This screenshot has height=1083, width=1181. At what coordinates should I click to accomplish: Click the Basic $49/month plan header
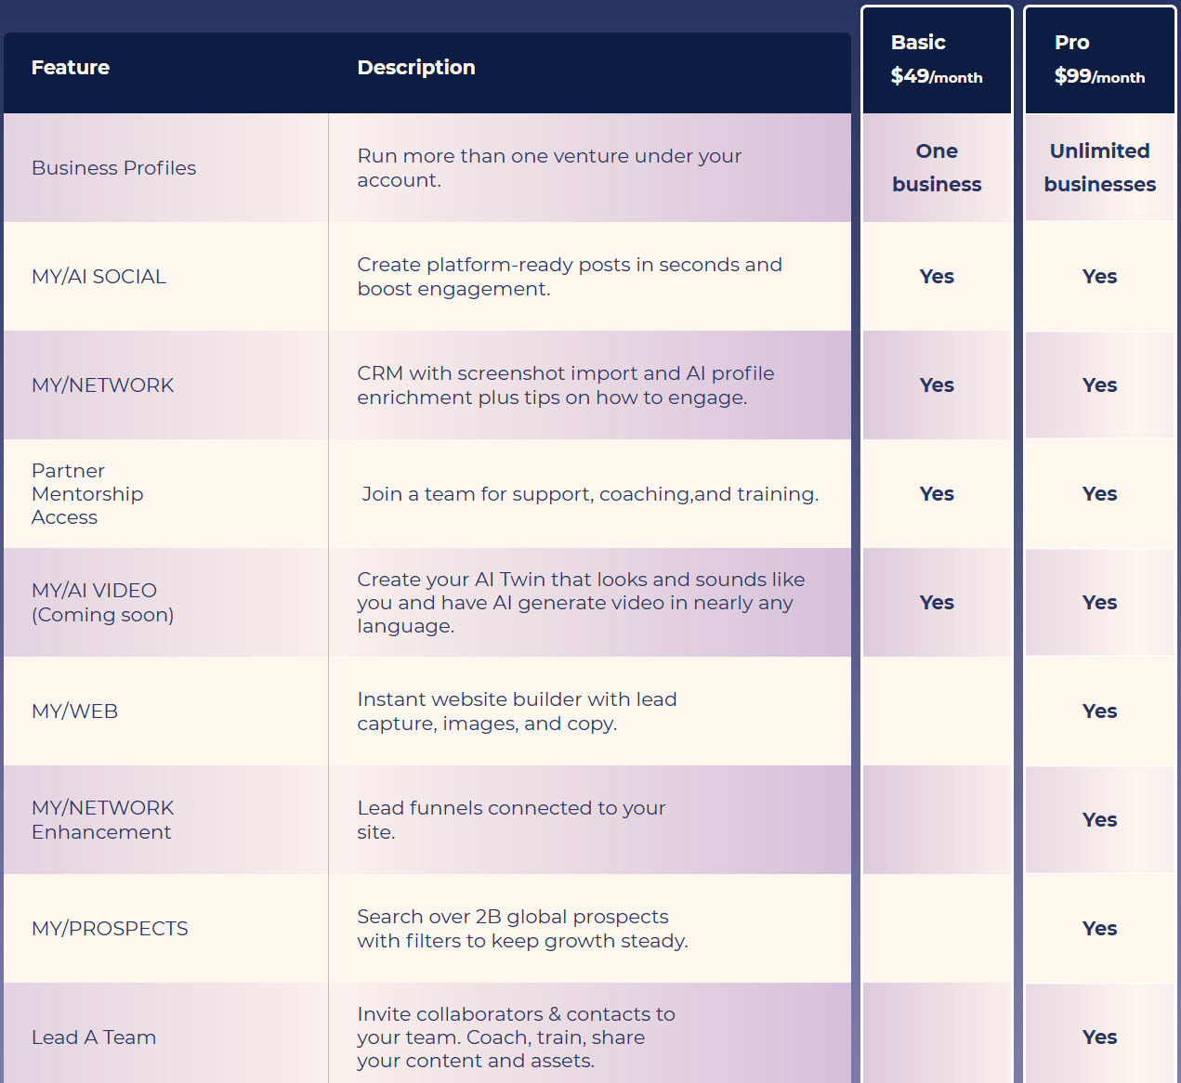pos(936,59)
